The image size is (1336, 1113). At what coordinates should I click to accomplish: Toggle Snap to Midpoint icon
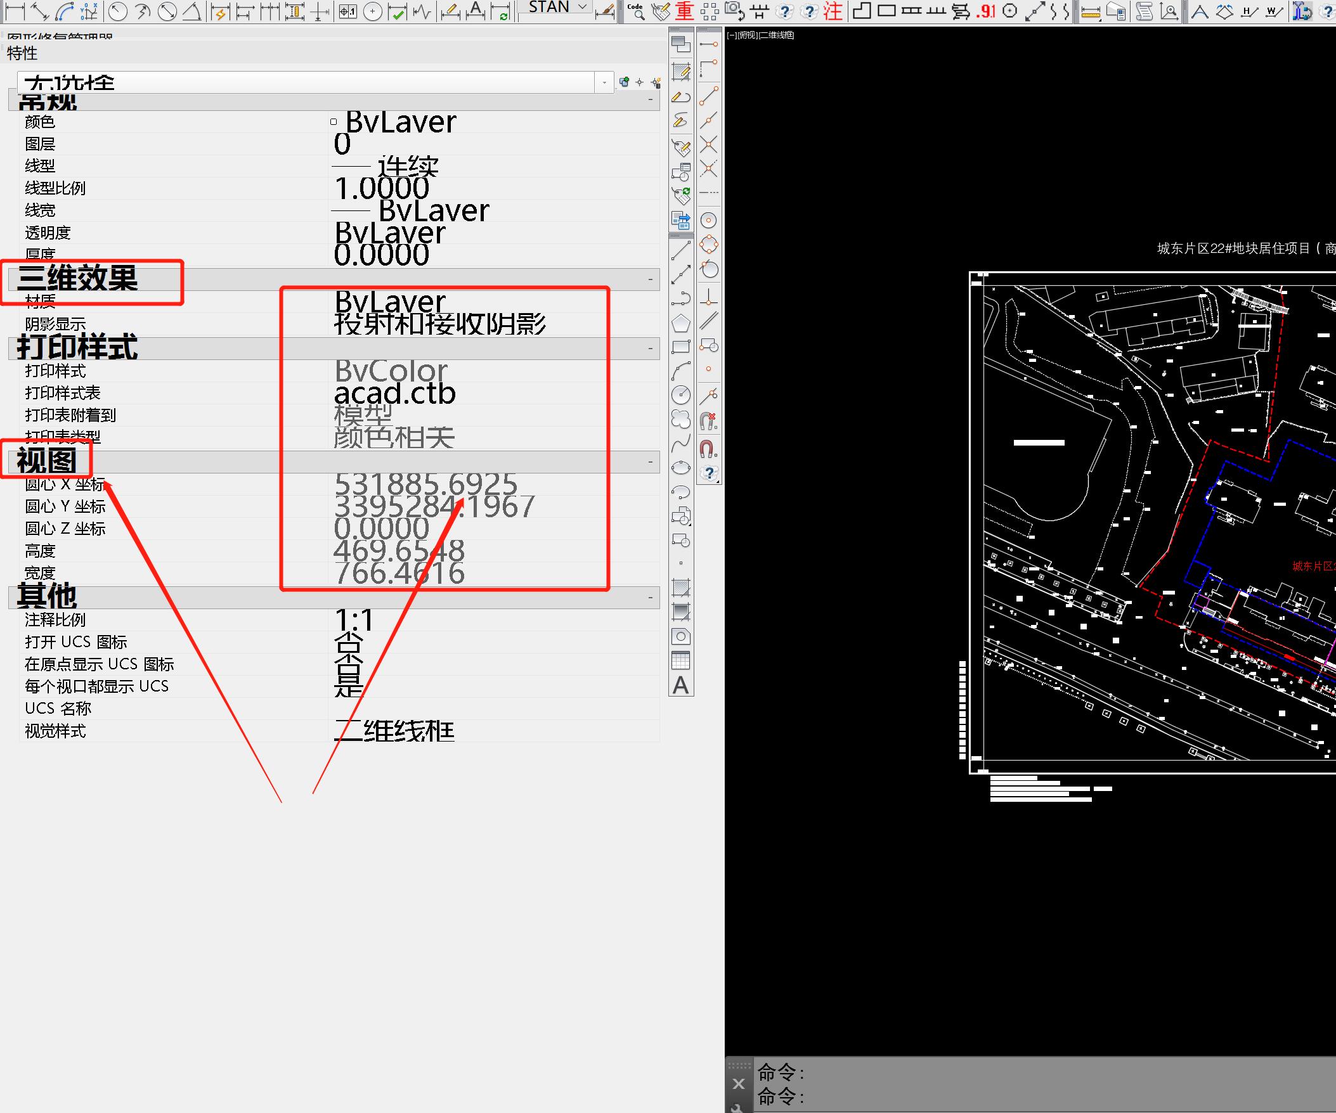pyautogui.click(x=709, y=121)
